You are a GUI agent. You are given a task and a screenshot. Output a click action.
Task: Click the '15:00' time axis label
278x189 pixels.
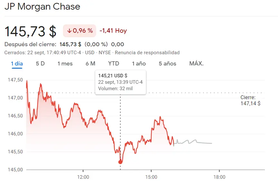[151, 177]
